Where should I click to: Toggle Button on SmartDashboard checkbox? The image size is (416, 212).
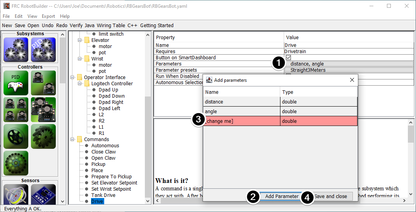(x=289, y=58)
